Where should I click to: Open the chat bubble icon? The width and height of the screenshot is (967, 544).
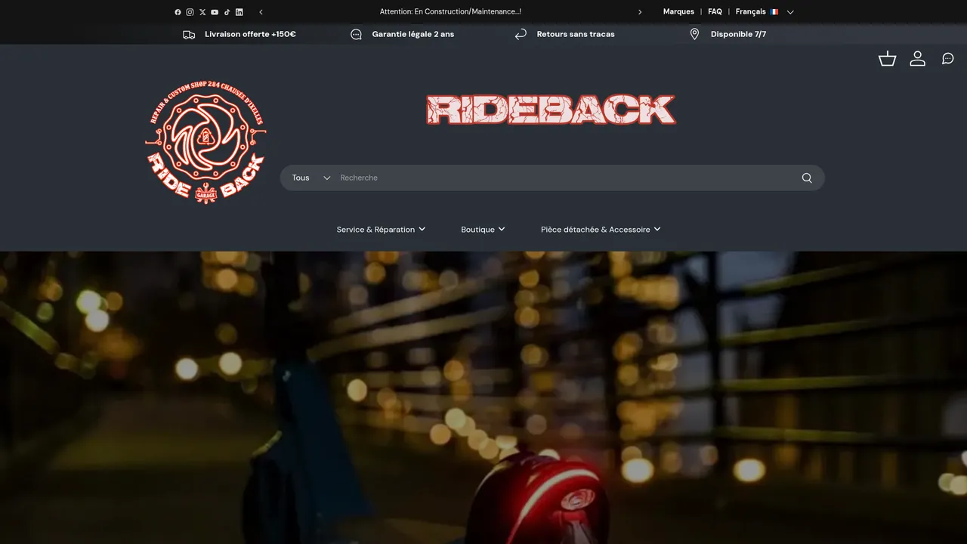click(948, 59)
